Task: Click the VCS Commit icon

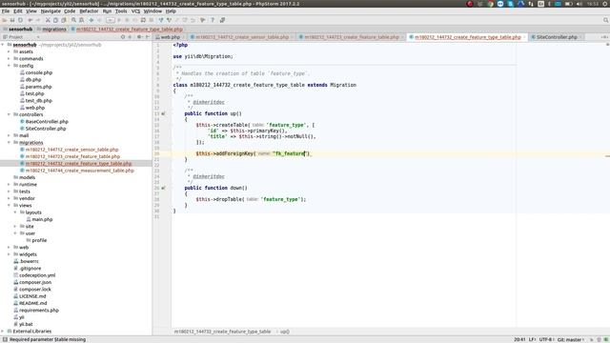Action: tap(169, 20)
